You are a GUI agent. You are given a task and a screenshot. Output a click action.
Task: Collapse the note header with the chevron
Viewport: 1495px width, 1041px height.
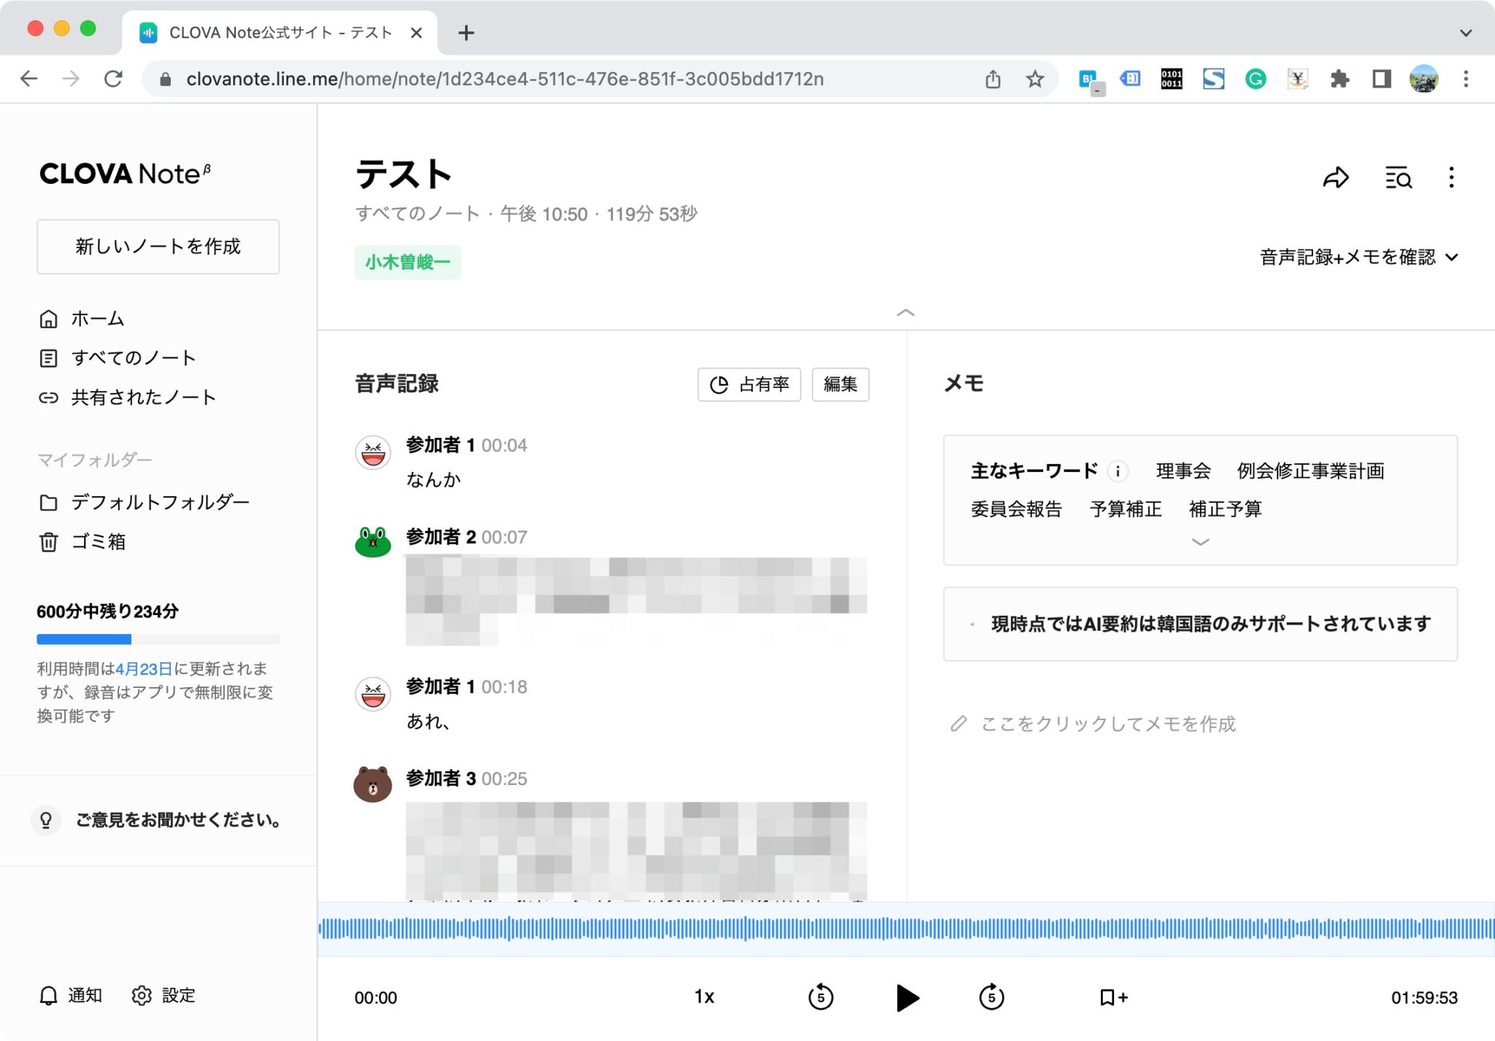tap(906, 313)
